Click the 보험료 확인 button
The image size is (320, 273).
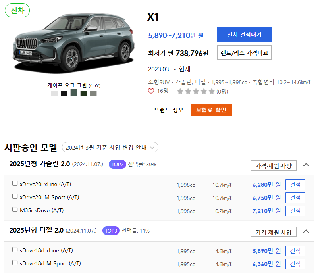click(211, 110)
